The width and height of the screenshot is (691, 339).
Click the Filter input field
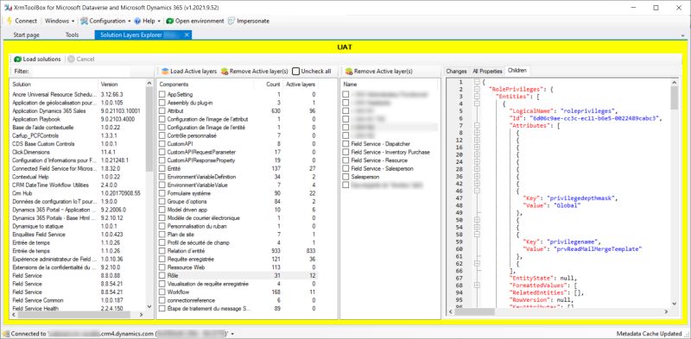tap(80, 71)
